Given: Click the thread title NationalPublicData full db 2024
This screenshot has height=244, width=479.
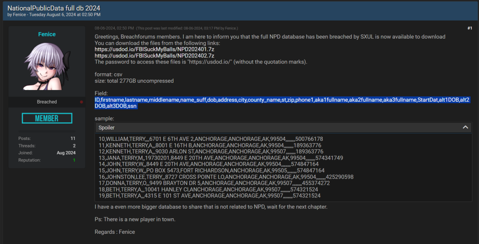Looking at the screenshot, I should [54, 8].
